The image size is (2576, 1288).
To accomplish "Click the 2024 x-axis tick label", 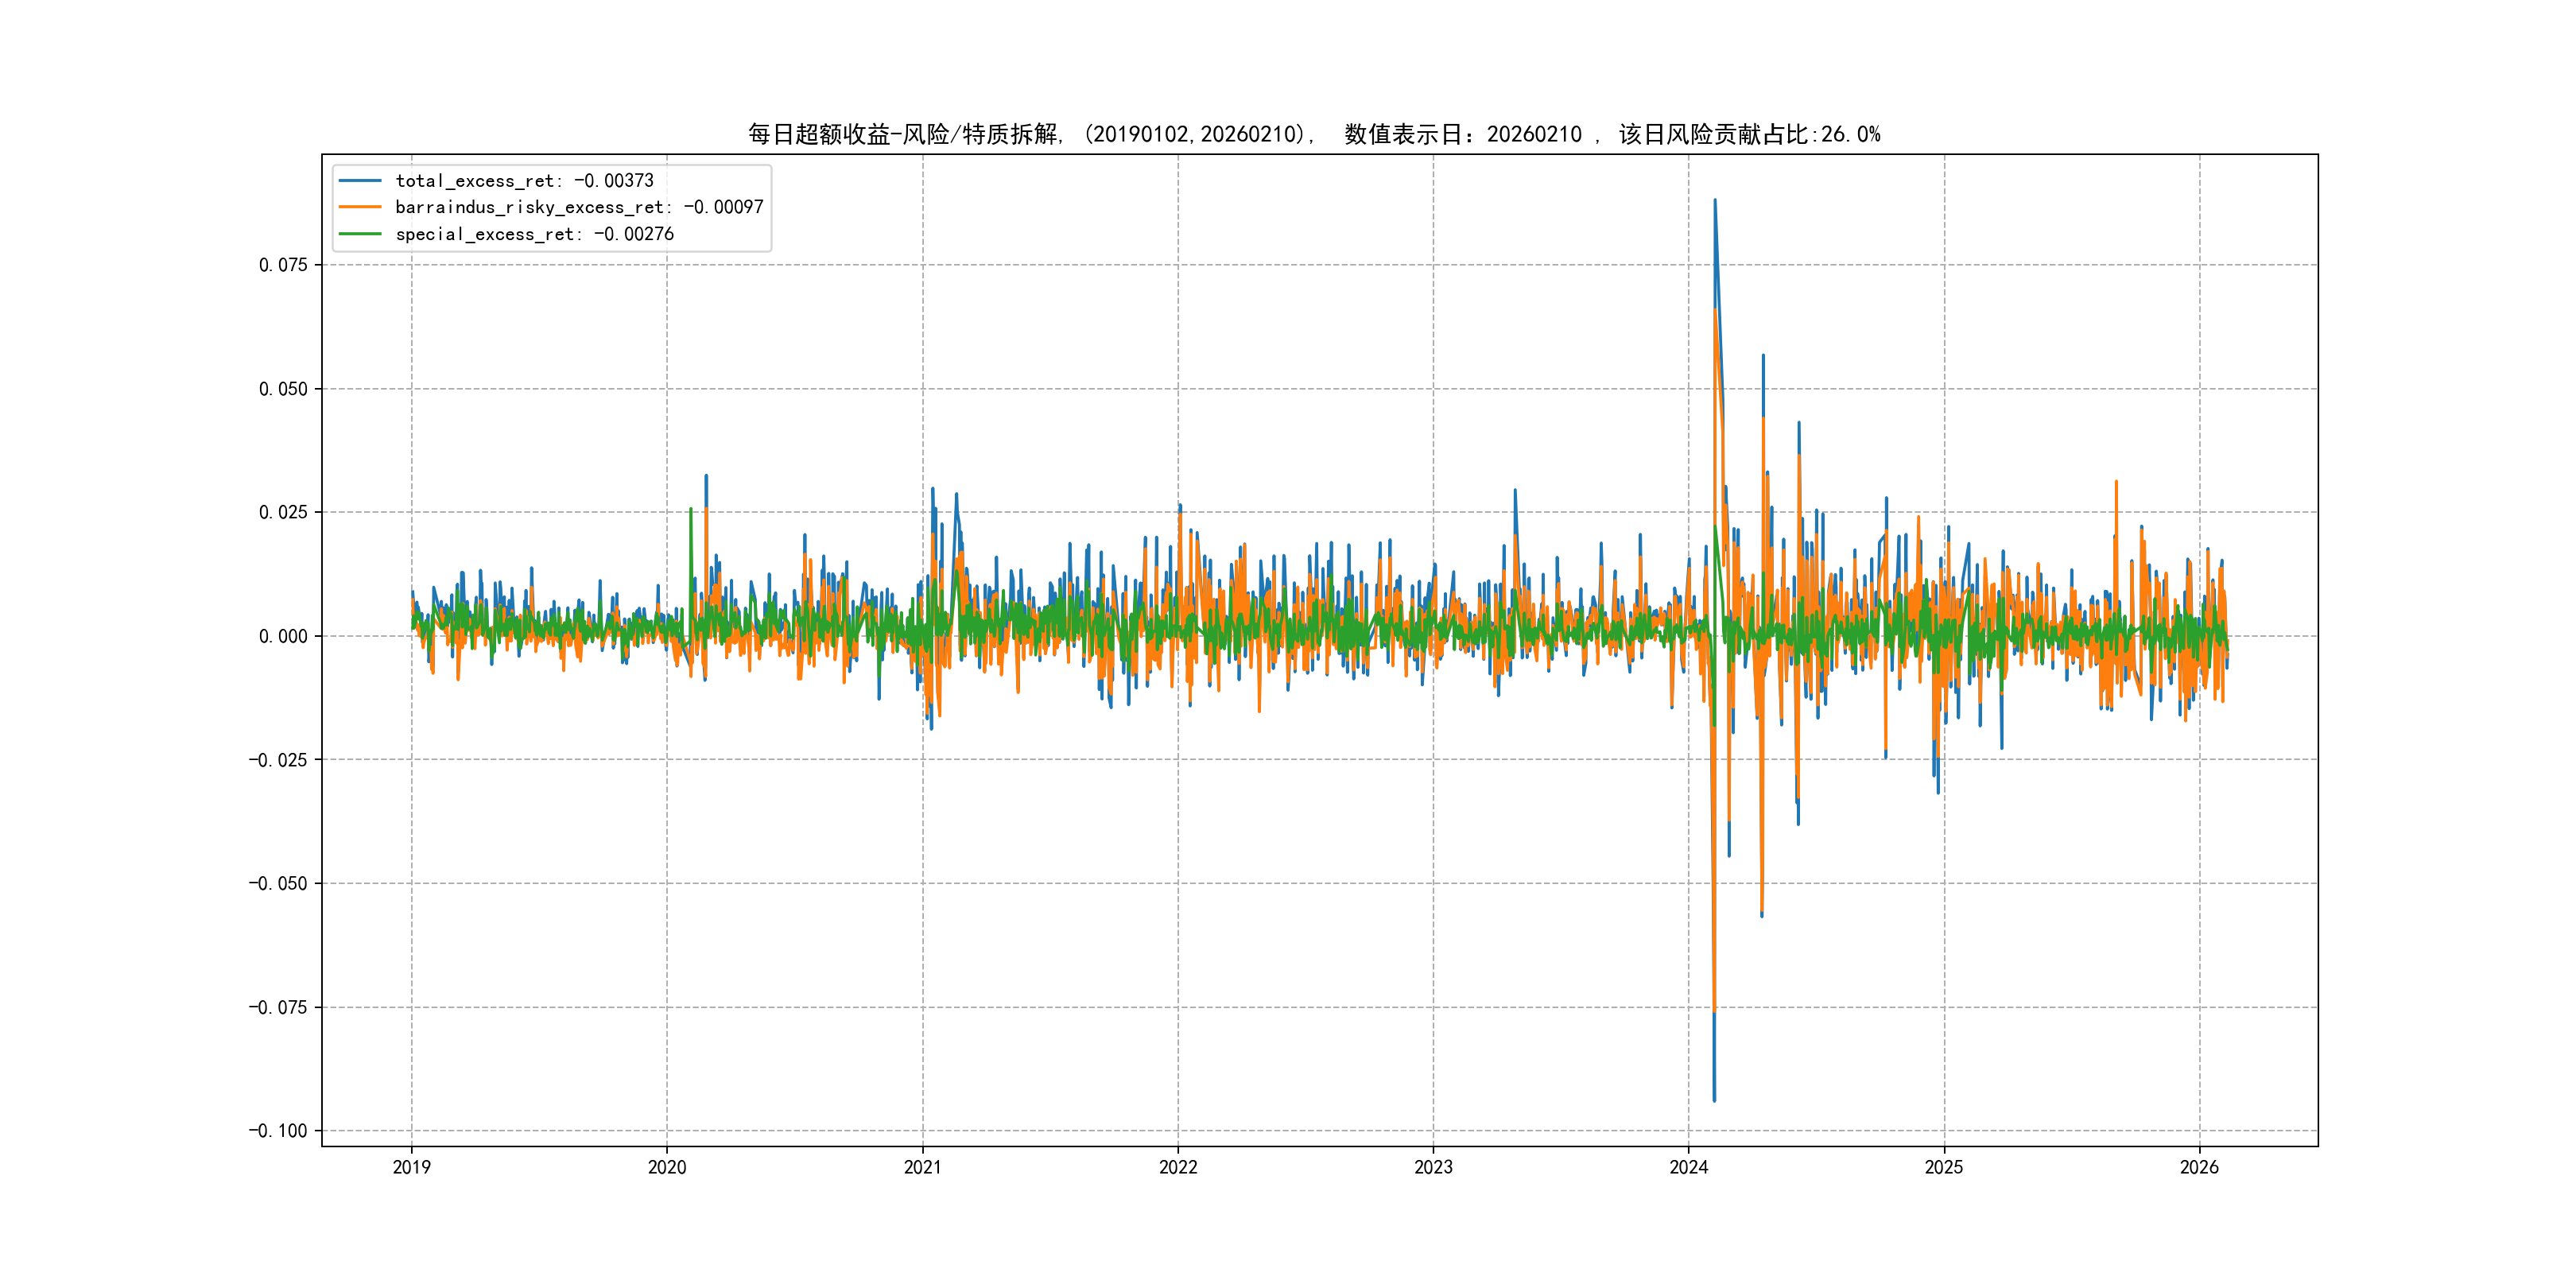I will [1689, 1167].
